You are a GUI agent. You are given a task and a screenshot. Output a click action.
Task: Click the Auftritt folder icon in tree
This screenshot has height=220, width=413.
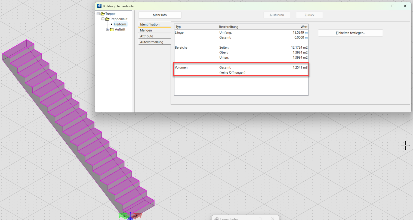pyautogui.click(x=112, y=29)
